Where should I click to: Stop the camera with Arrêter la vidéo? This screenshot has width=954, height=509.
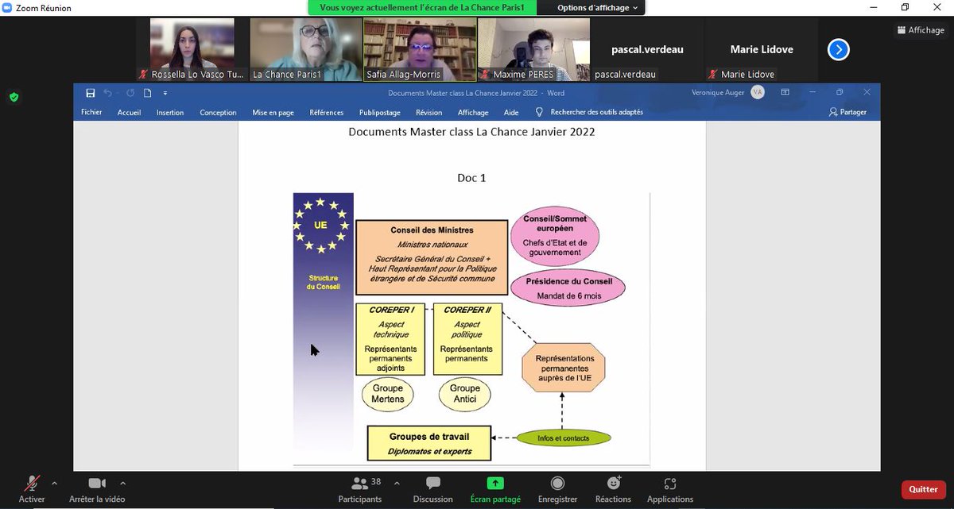coord(97,489)
